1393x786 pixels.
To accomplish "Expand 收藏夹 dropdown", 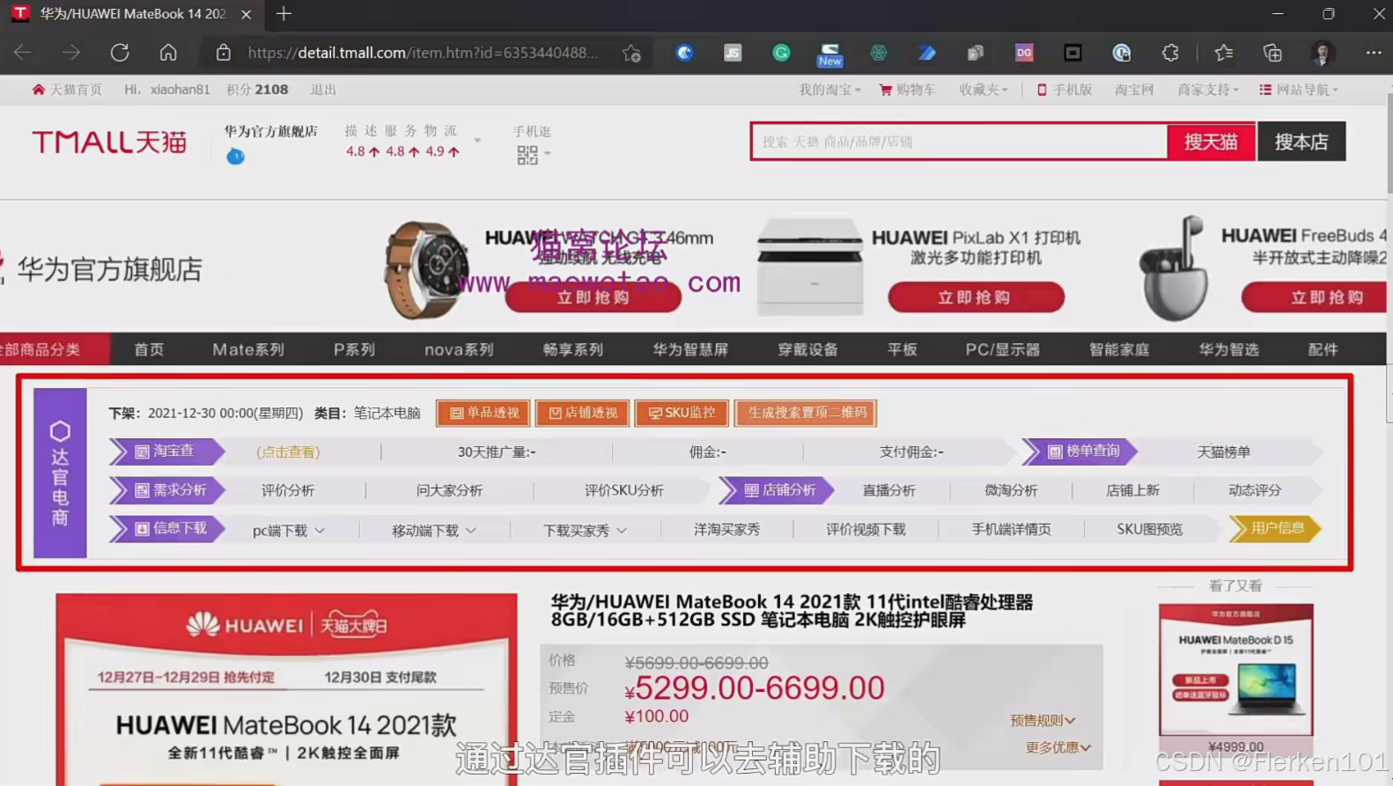I will (x=984, y=90).
